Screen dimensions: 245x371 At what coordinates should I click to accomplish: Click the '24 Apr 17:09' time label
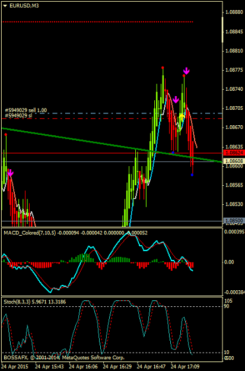186,366
